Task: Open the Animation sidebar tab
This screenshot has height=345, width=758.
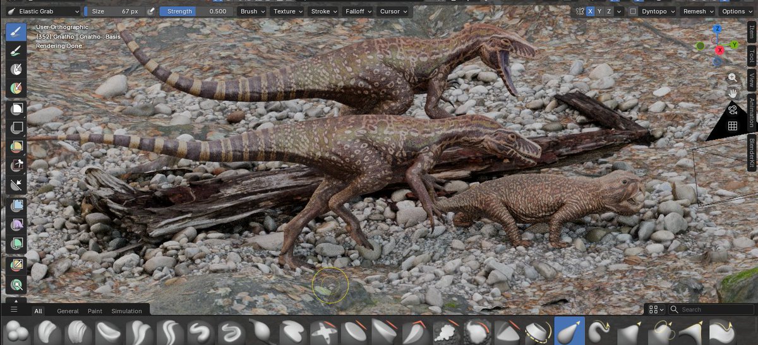Action: tap(752, 112)
